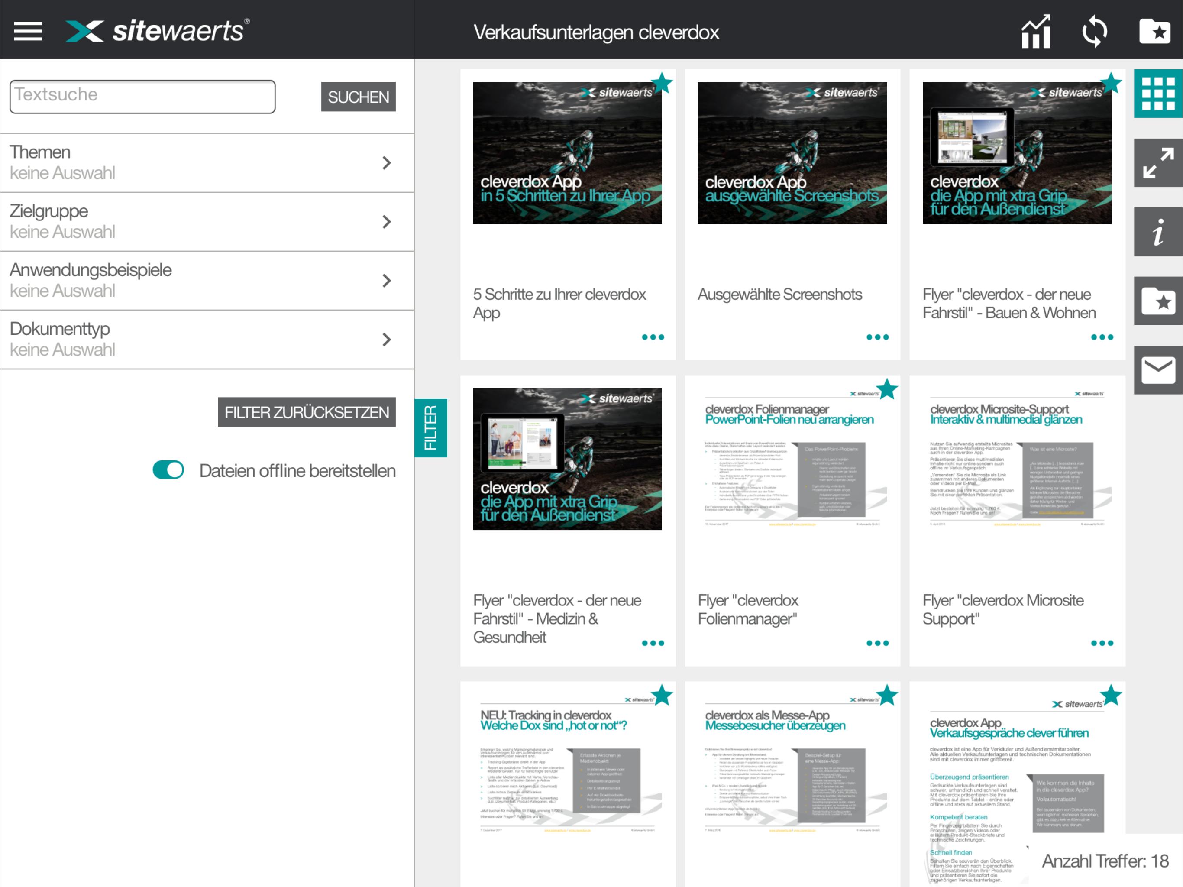
Task: Open sidebar favorites folder icon
Action: tap(1158, 301)
